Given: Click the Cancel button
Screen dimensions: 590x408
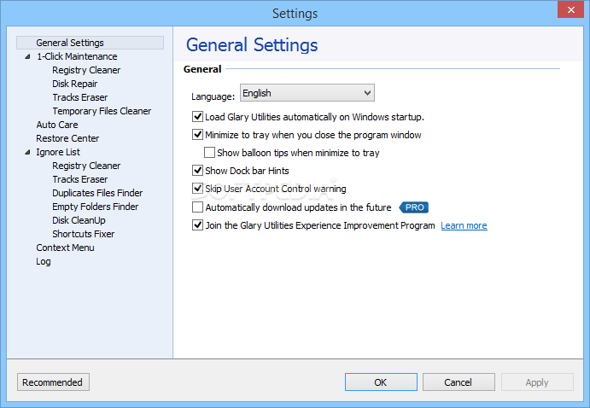Looking at the screenshot, I should (459, 382).
